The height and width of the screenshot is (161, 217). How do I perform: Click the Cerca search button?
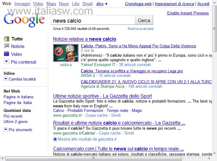tap(144, 20)
